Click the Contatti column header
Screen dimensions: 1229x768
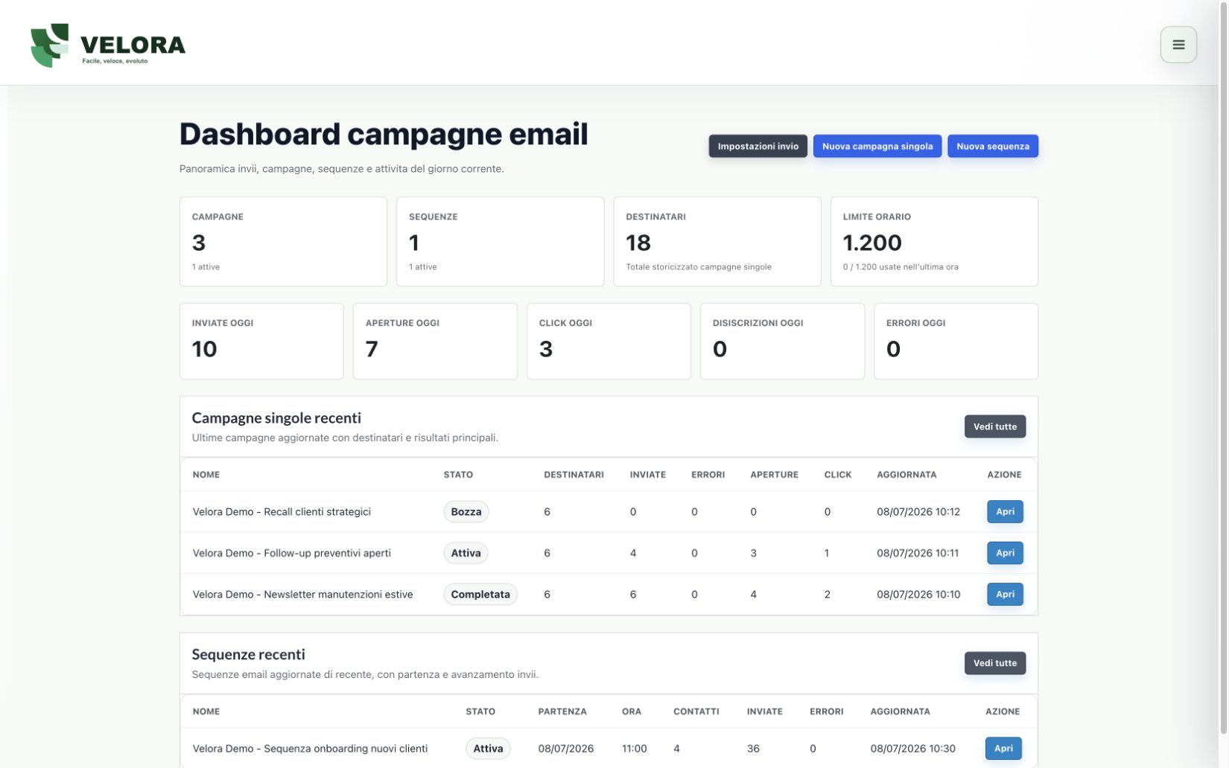click(696, 711)
